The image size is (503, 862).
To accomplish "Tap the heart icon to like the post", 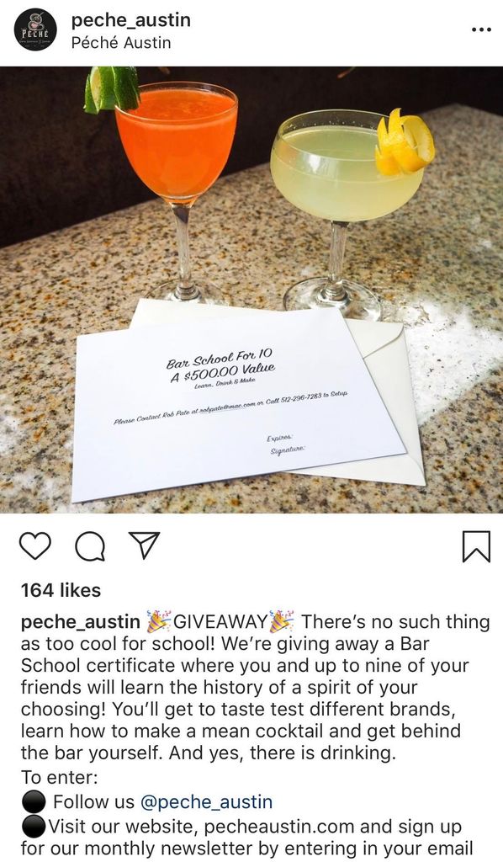I will pyautogui.click(x=35, y=545).
